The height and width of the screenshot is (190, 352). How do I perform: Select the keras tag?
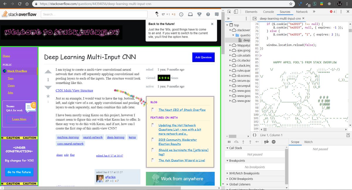(132, 137)
